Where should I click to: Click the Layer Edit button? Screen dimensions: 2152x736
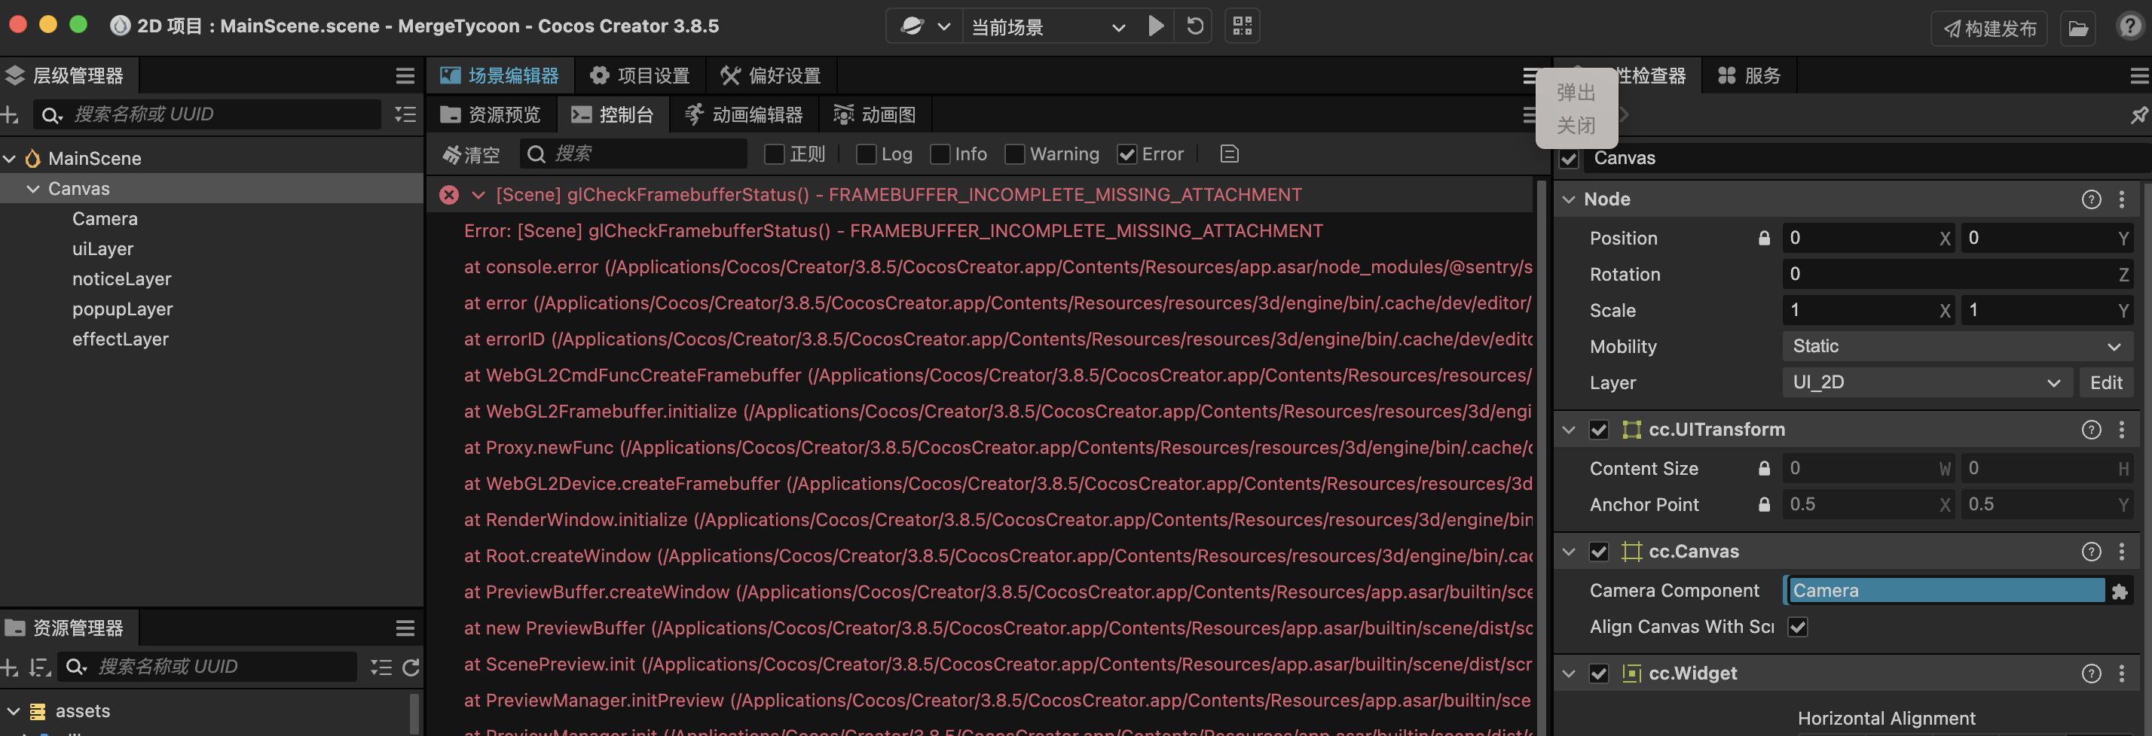pos(2106,383)
